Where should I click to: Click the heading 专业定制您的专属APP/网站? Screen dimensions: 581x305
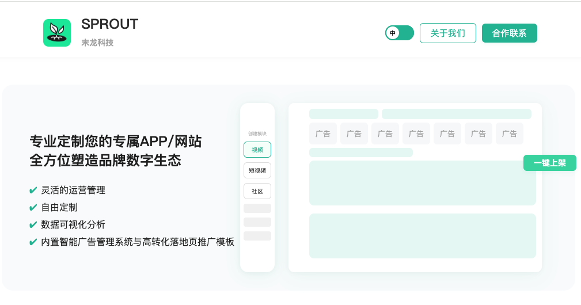(116, 142)
